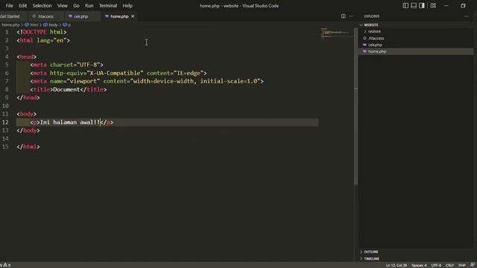This screenshot has width=477, height=268.
Task: Click the p symbol icon in breadcrumbs
Action: click(x=65, y=25)
